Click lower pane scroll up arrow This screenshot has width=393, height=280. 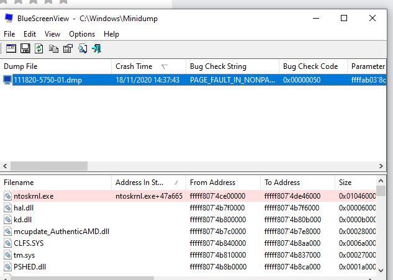(381, 181)
